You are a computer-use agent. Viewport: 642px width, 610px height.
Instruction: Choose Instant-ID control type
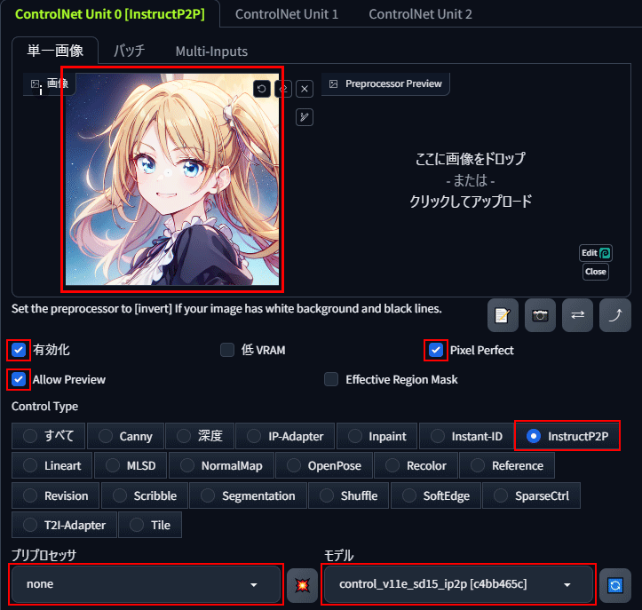point(466,436)
